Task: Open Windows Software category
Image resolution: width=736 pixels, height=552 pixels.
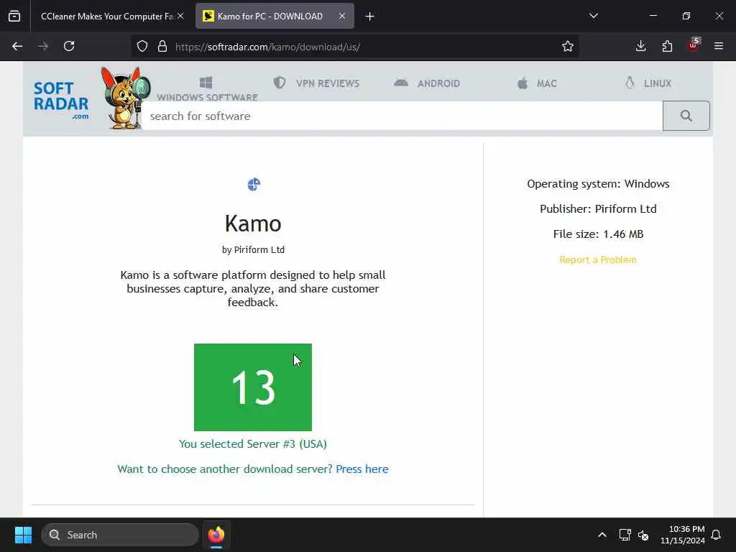Action: [207, 89]
